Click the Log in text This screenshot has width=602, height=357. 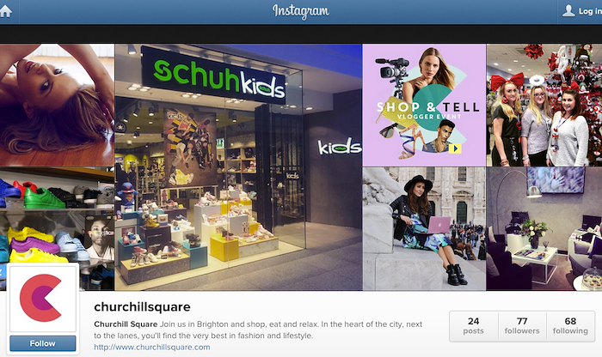click(x=590, y=11)
